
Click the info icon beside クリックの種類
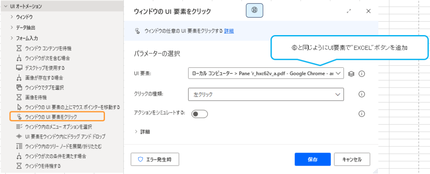pyautogui.click(x=362, y=94)
